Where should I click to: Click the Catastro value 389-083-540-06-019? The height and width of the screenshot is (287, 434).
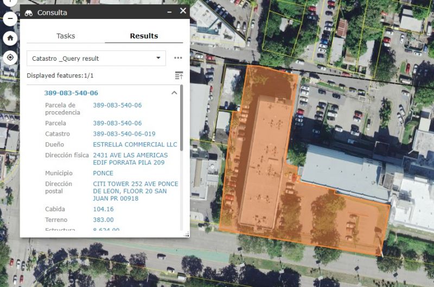pos(124,133)
